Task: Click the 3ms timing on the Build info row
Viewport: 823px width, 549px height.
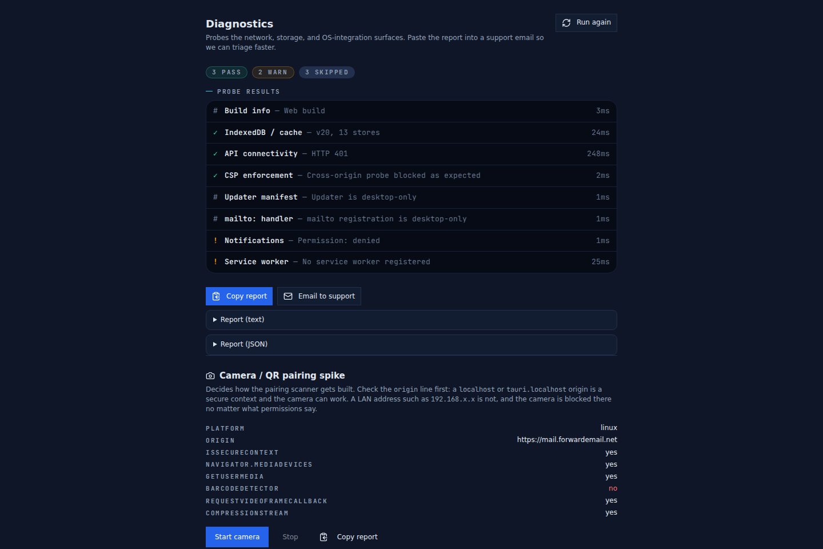Action: coord(603,111)
